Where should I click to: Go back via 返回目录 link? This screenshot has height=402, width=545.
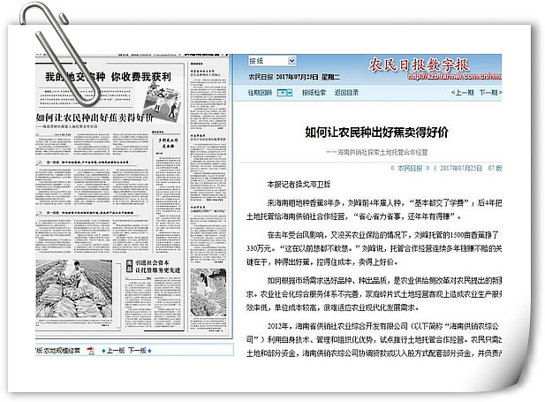(x=346, y=93)
